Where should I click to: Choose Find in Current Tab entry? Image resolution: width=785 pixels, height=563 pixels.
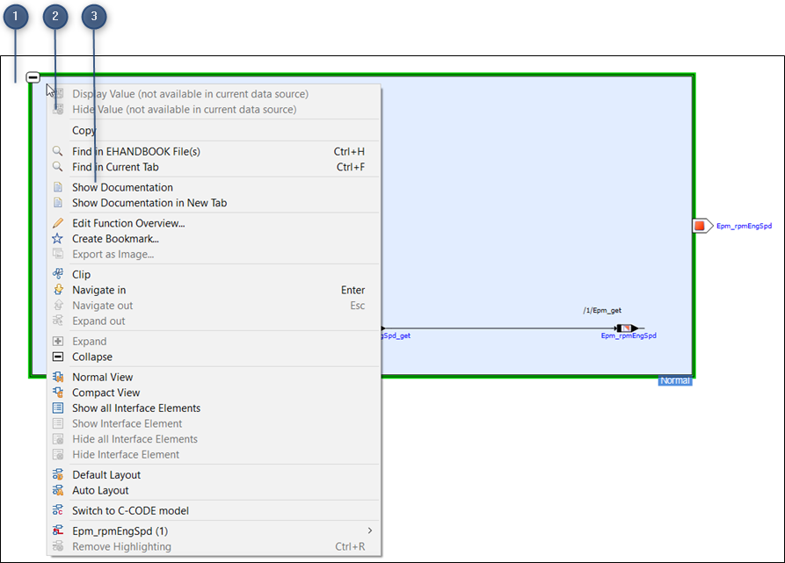[115, 167]
